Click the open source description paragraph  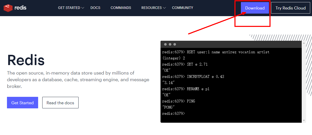tap(78, 80)
